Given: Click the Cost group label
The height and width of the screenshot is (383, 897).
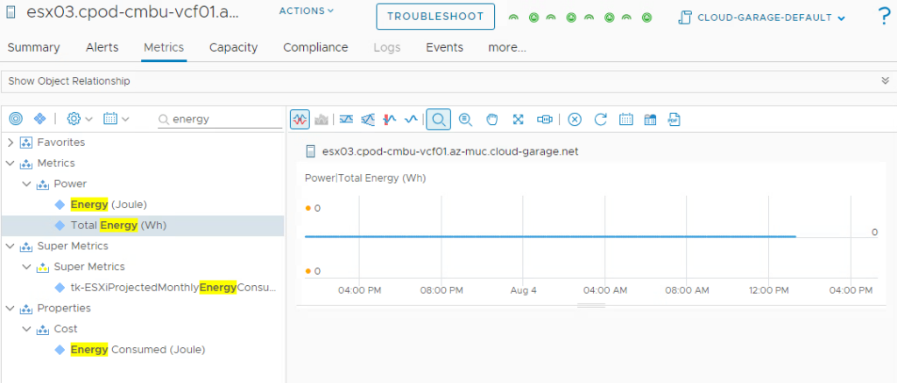Looking at the screenshot, I should click(x=66, y=329).
